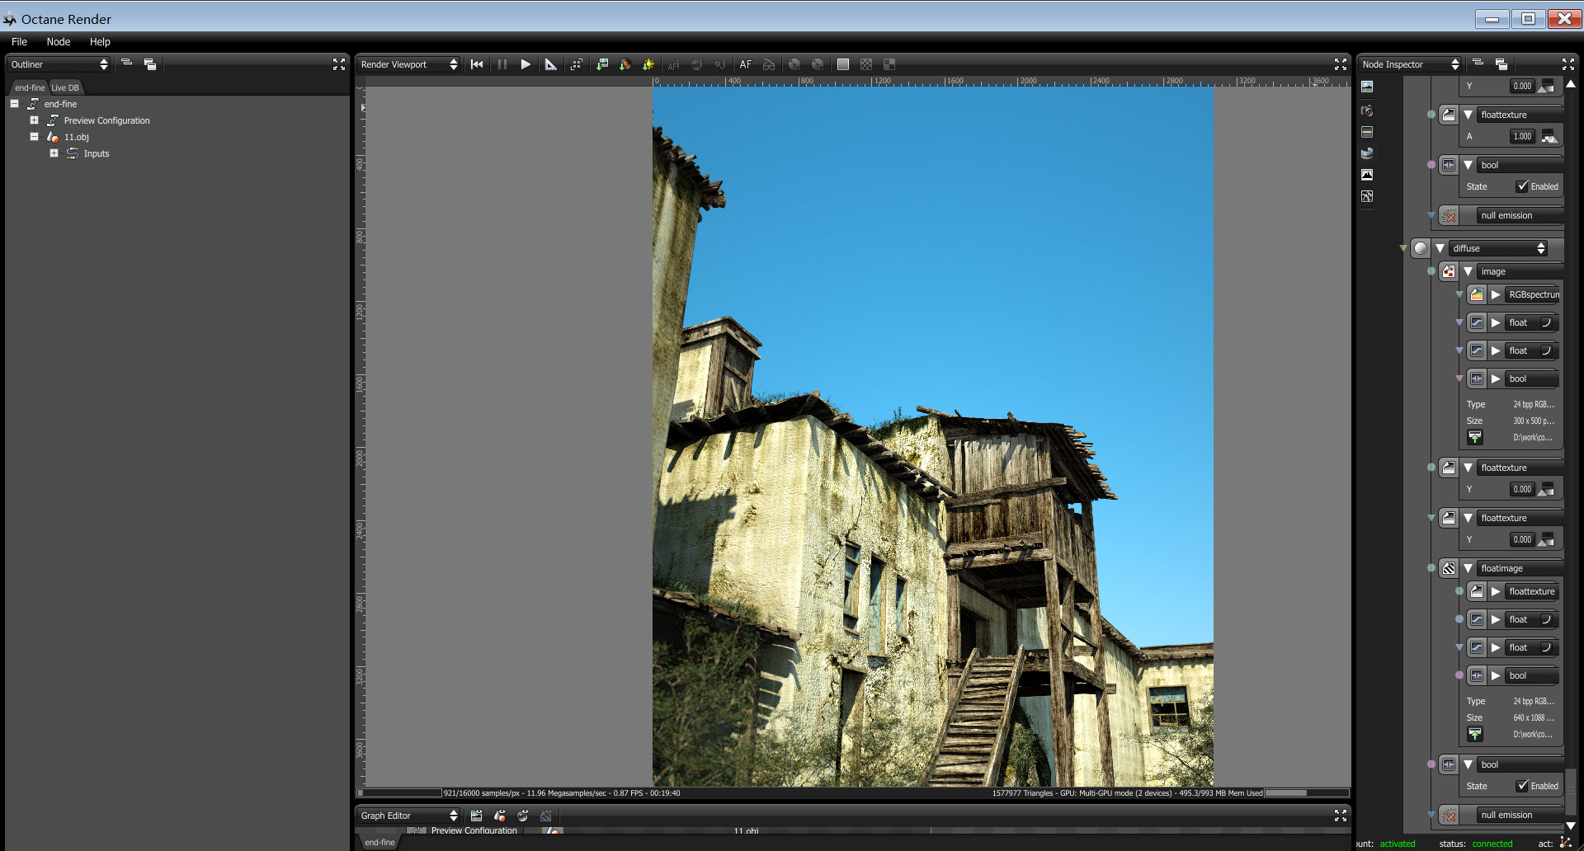Click the last four-square viewport toolbar icon
The width and height of the screenshot is (1584, 851).
click(x=889, y=64)
